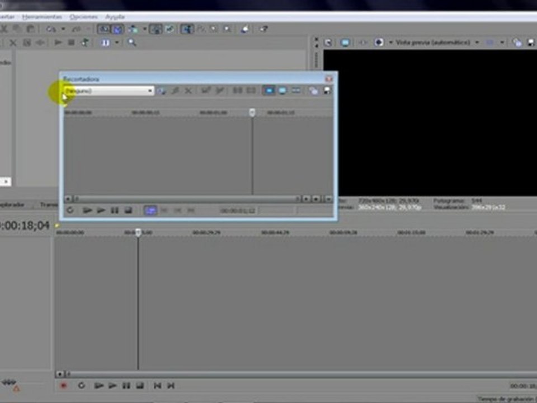Screen dimensions: 537x403
Task: Click first icon right of Recortadora dropdown
Action: pos(162,91)
